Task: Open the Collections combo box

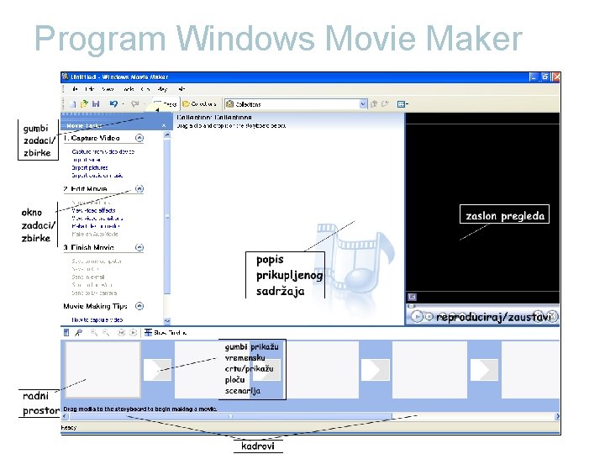Action: pos(296,104)
